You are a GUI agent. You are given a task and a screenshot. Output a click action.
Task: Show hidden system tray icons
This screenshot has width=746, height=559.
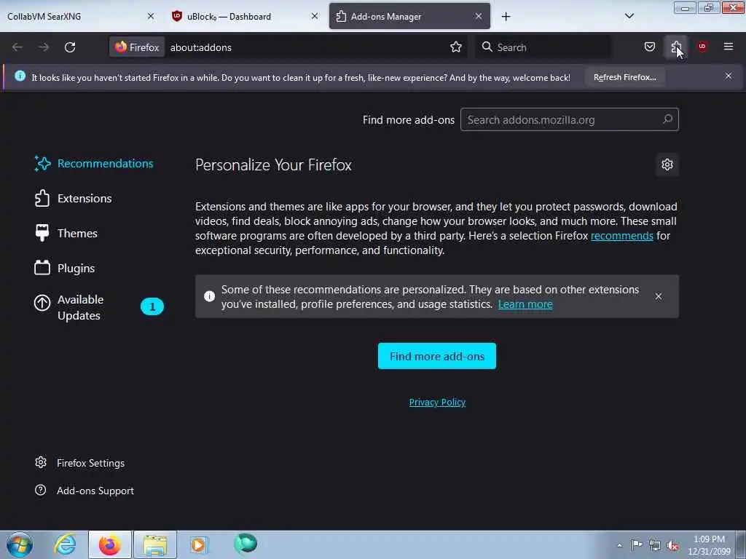(x=619, y=545)
